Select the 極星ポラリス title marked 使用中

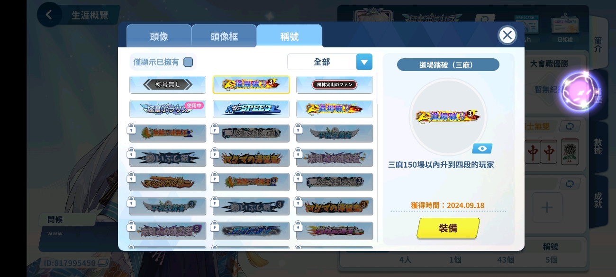point(168,109)
